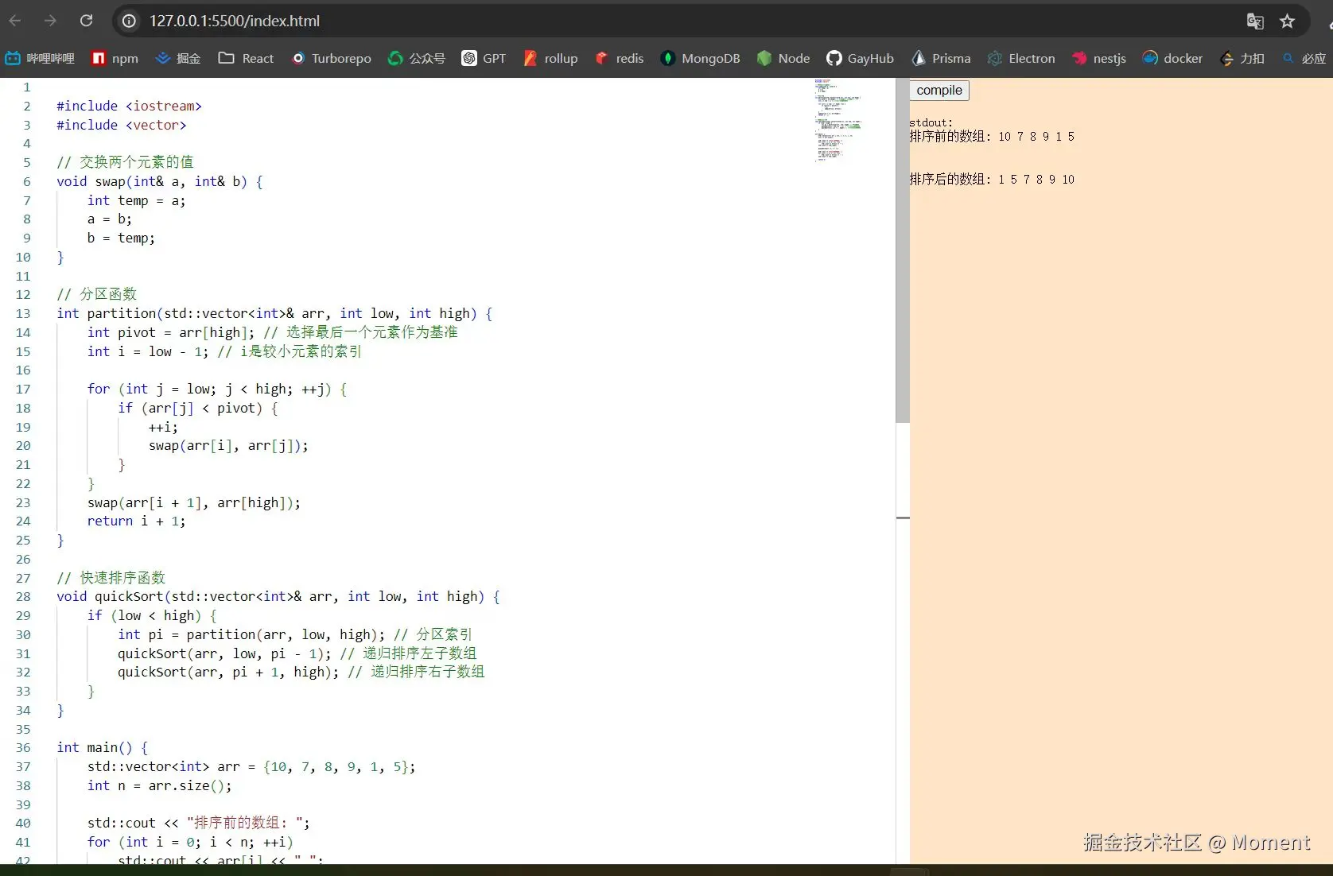This screenshot has width=1333, height=876.
Task: Click the editor's vertical scrollbar thumb
Action: click(903, 250)
